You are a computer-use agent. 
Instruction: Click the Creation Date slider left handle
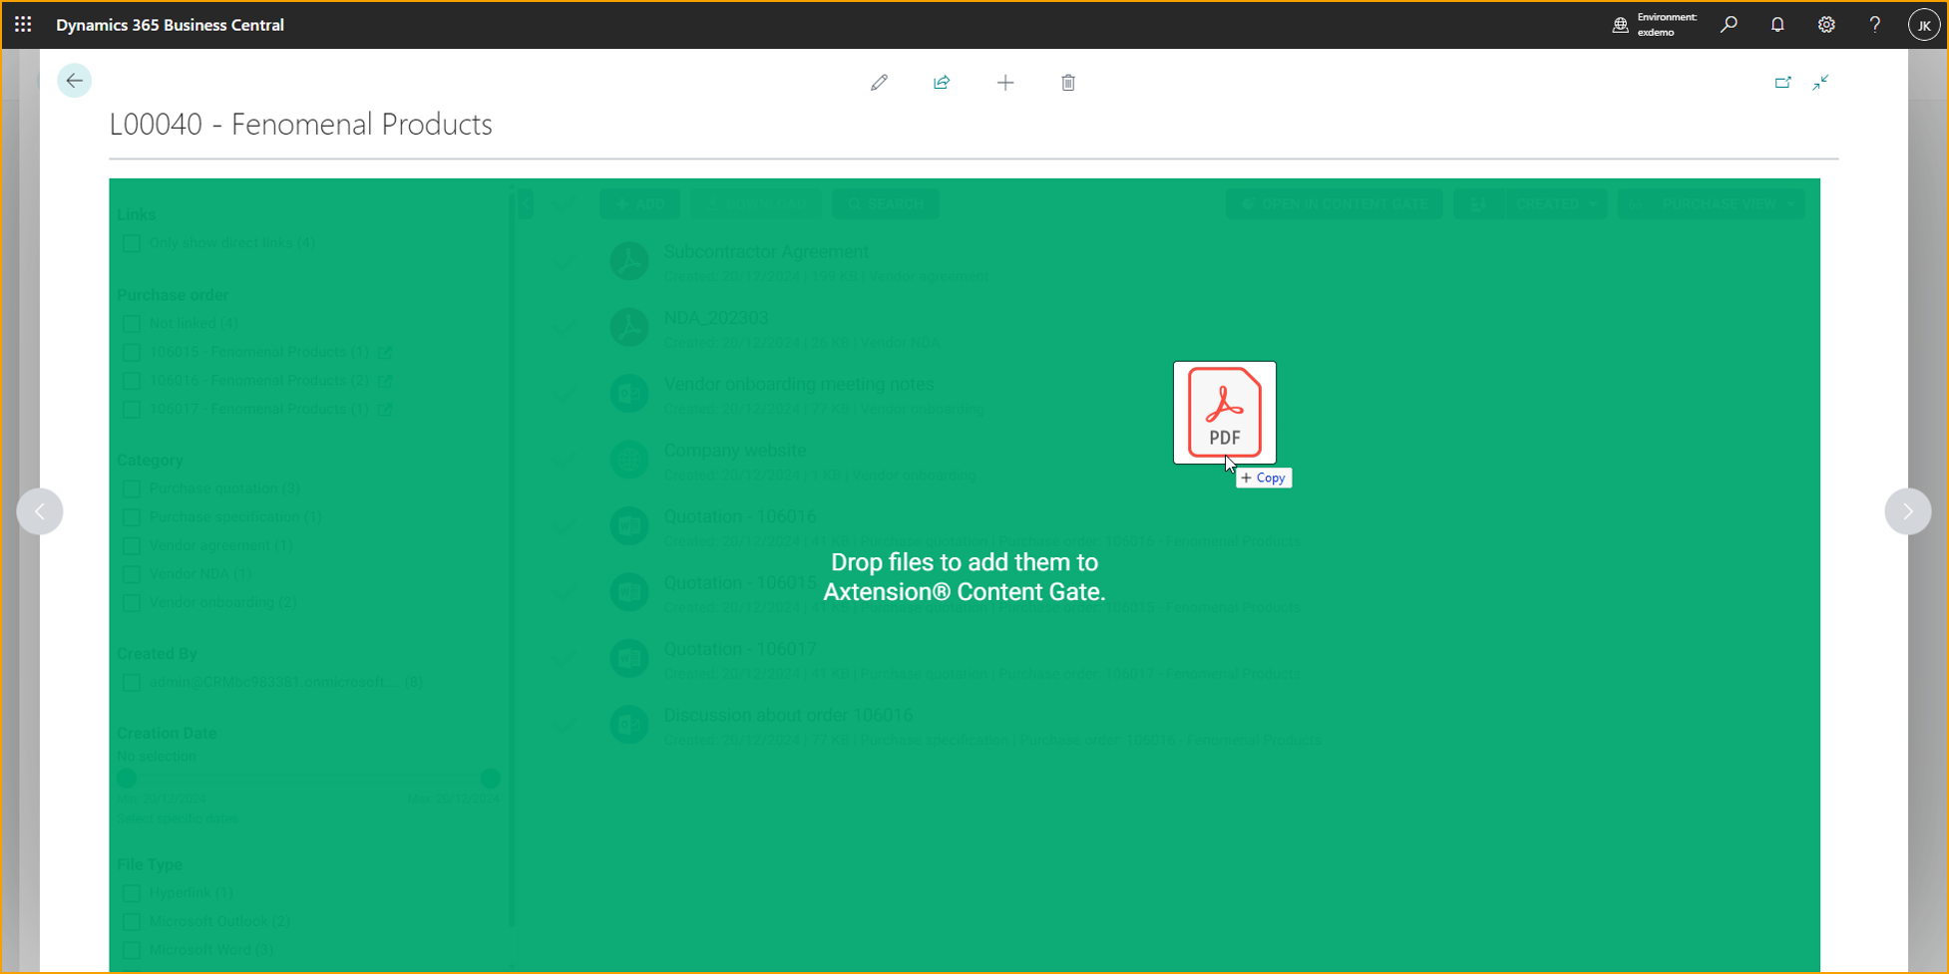(x=127, y=778)
